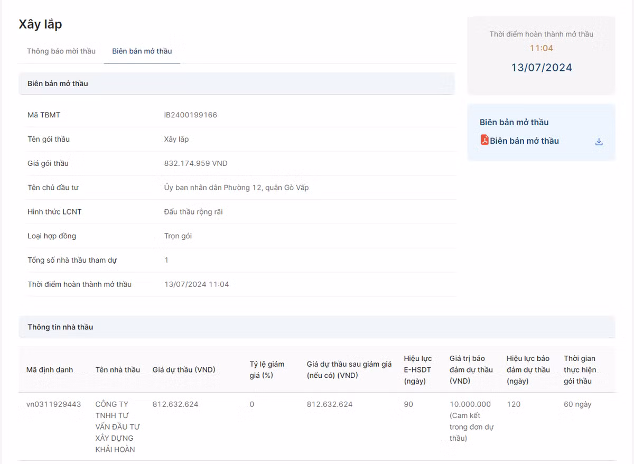Select the Biên bản mở thầu tab
The width and height of the screenshot is (634, 464).
point(142,51)
